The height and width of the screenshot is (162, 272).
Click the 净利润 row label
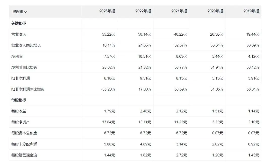tap(17, 56)
